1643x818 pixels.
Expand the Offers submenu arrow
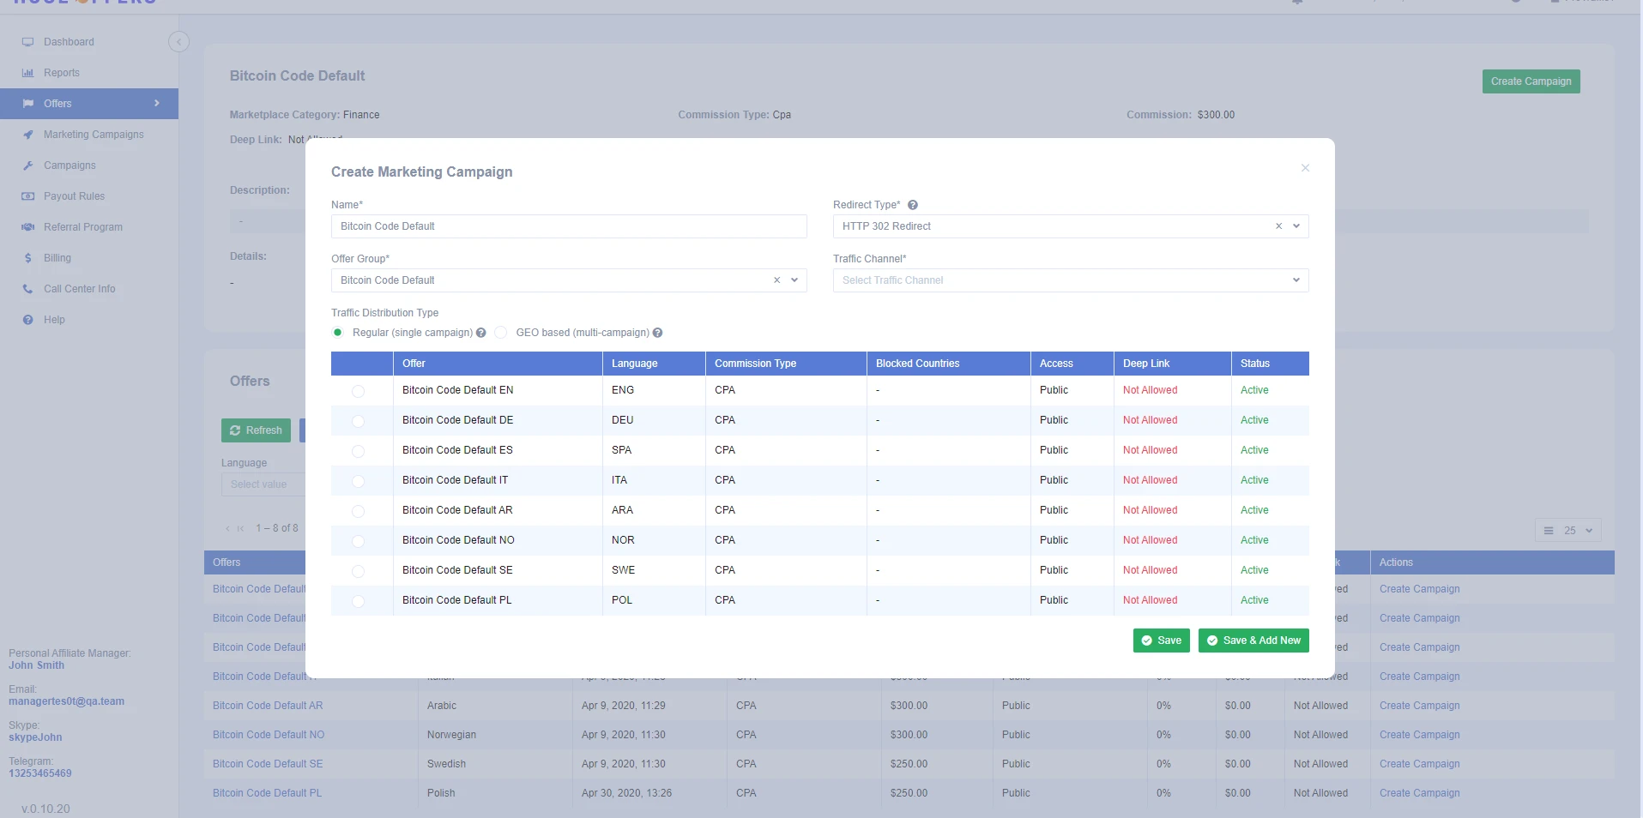[157, 104]
